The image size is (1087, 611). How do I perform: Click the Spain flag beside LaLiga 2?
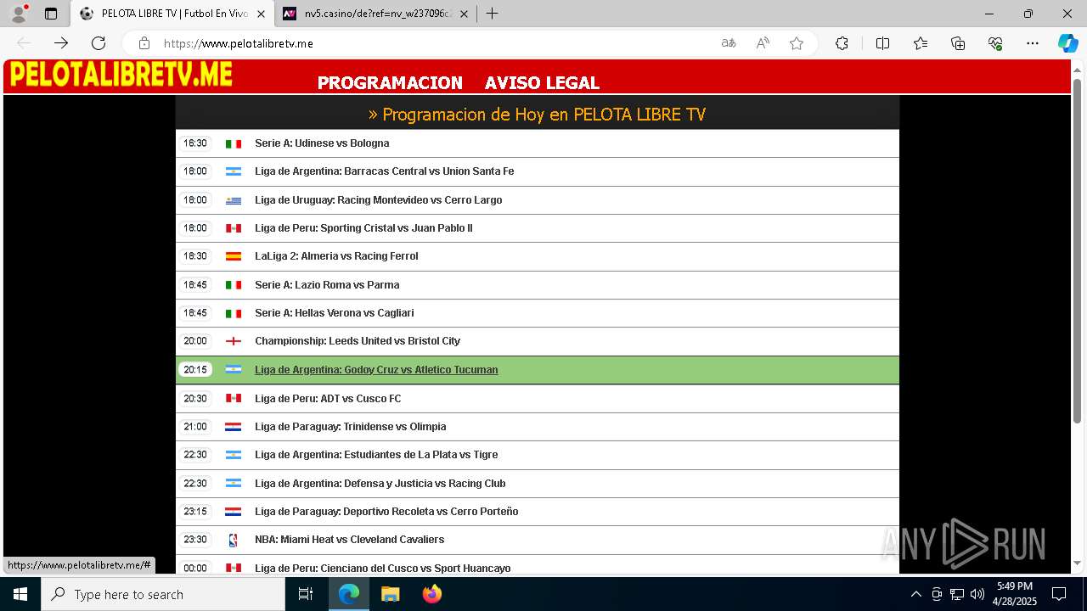point(234,256)
